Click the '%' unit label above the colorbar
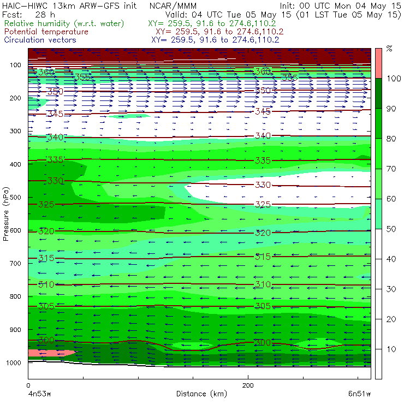The image size is (404, 404). [x=389, y=49]
